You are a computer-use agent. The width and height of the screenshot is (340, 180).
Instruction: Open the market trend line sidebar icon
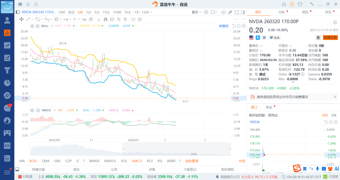pyautogui.click(x=7, y=46)
